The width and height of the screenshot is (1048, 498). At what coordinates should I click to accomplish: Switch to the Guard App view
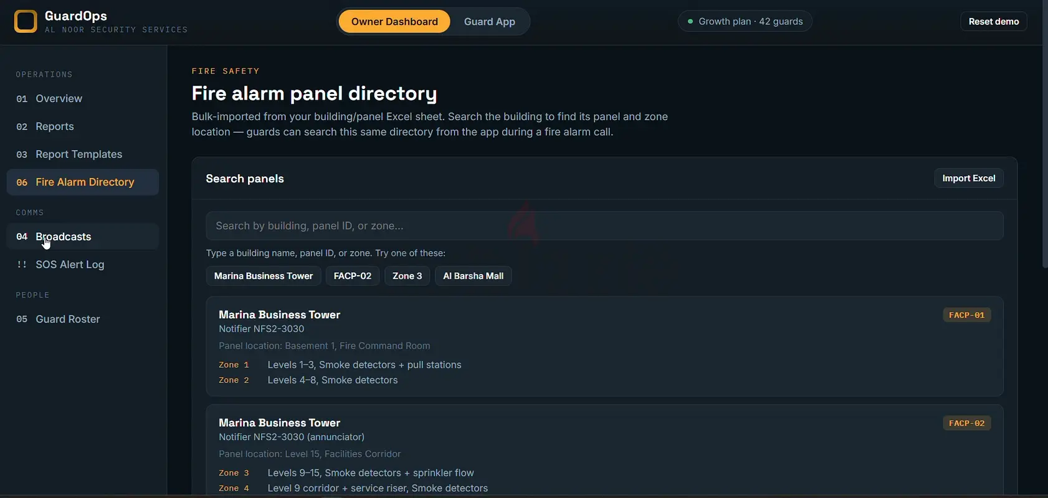(489, 22)
